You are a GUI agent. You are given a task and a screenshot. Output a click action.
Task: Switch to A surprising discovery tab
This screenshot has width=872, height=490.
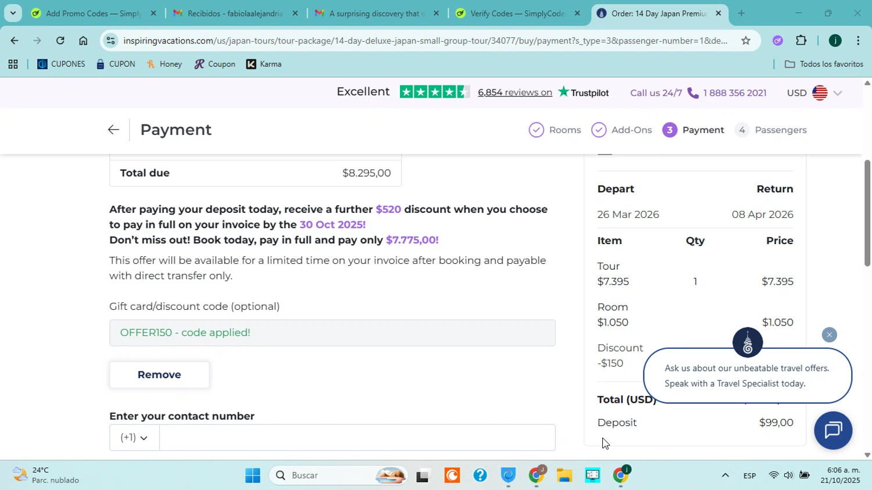coord(377,13)
